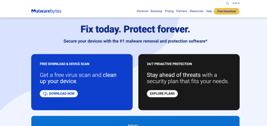Click the "24/7 PROACTIVE PROTECTION" label
The width and height of the screenshot is (267, 126).
tap(169, 64)
